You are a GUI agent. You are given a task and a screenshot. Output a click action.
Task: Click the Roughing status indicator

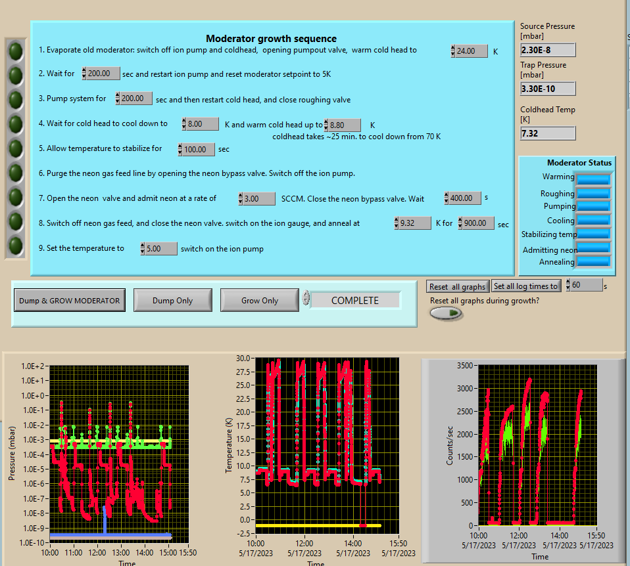[593, 194]
